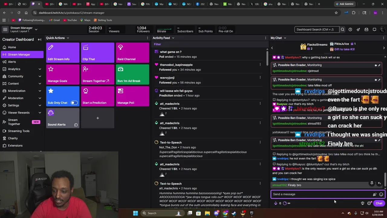Open Extensions in sidebar
Image resolution: width=387 pixels, height=218 pixels.
(22, 146)
